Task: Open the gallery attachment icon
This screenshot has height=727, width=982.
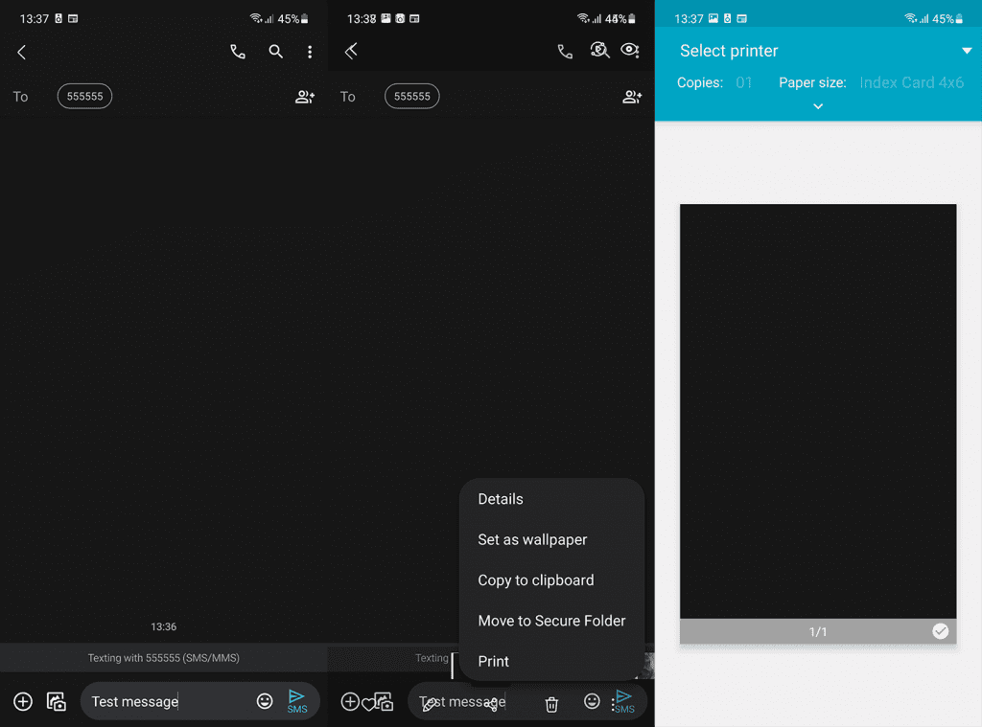Action: pos(56,700)
